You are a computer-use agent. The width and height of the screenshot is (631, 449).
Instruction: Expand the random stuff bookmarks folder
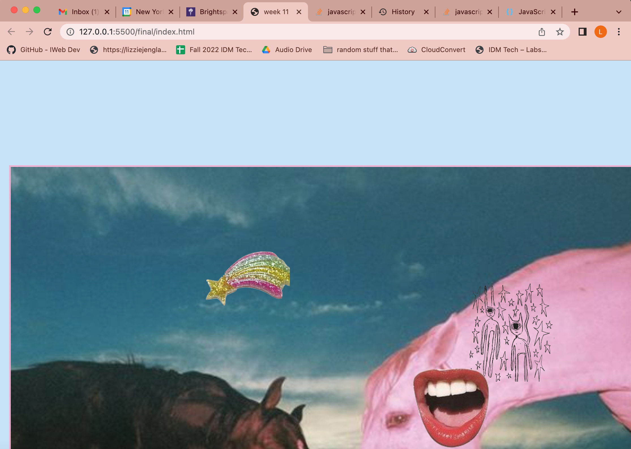tap(361, 50)
